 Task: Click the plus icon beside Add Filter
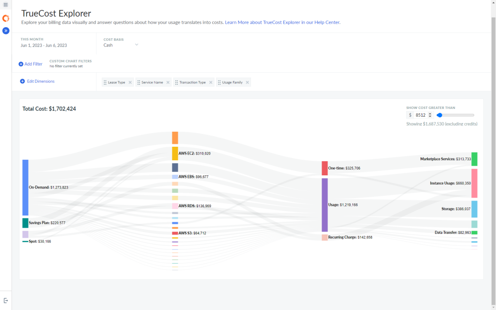(20, 63)
